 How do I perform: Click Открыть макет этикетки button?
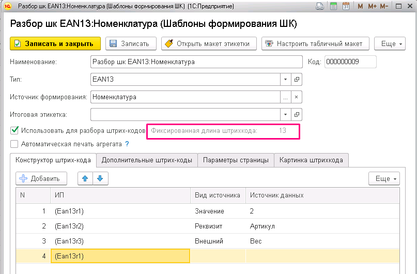[x=209, y=44]
